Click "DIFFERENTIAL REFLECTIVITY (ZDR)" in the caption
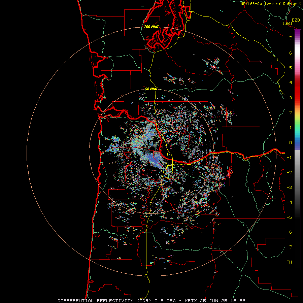Viewport: 303px width, 303px height. click(x=105, y=301)
